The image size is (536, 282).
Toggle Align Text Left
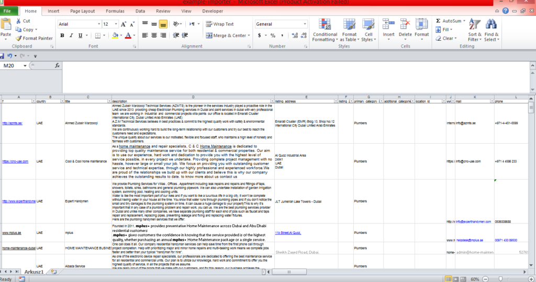[145, 35]
